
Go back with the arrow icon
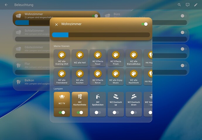[x=6, y=5]
